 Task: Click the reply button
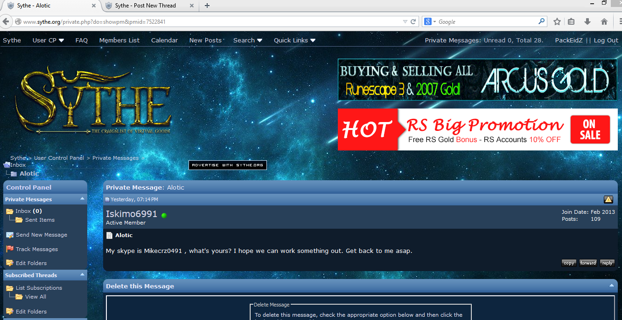point(607,263)
